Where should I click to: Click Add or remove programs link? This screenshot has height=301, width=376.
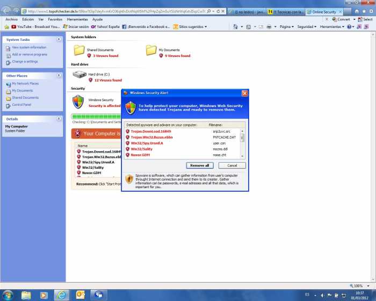[x=30, y=54]
